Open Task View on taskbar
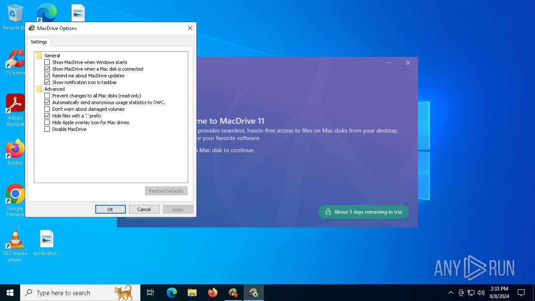The width and height of the screenshot is (535, 301). pyautogui.click(x=150, y=293)
